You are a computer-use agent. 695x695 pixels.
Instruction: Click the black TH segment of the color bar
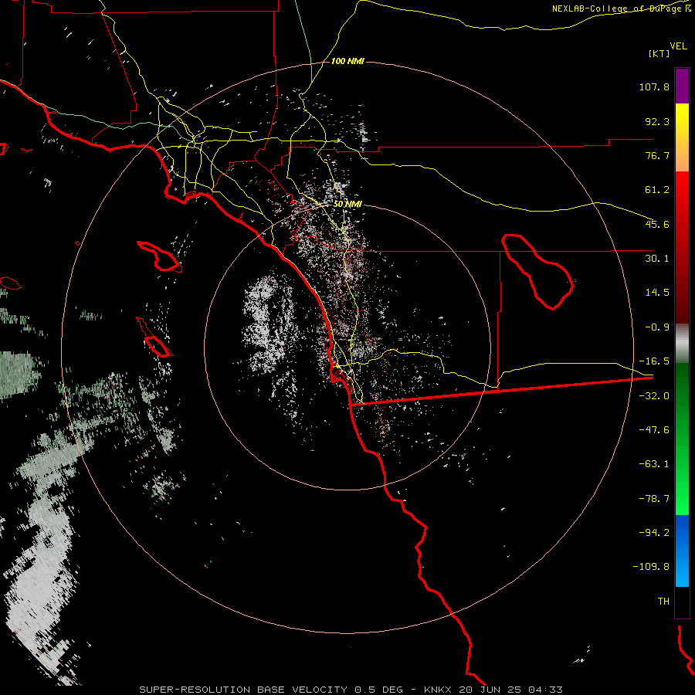pyautogui.click(x=682, y=602)
